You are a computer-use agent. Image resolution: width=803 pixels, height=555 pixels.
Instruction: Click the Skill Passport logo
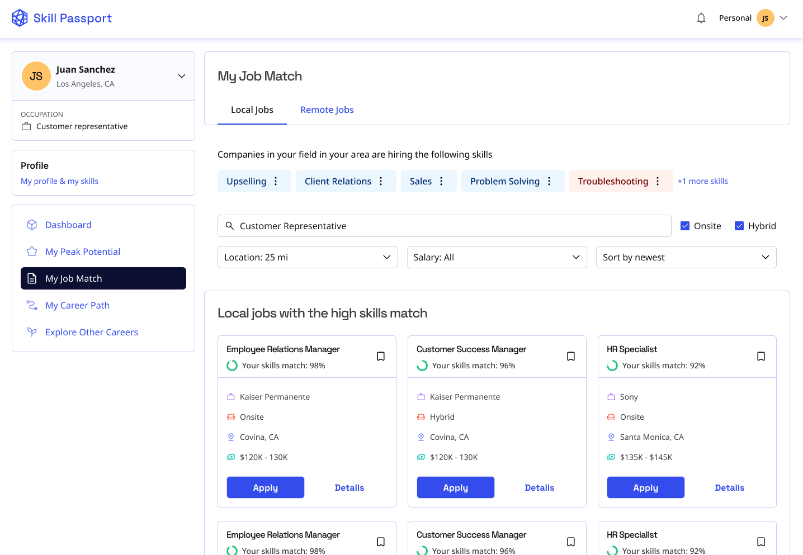(62, 18)
